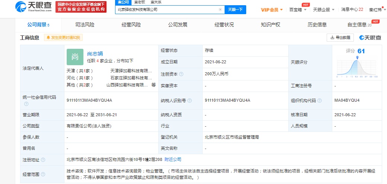Click help icon next to 组织机构代码
Image resolution: width=387 pixels, height=184 pixels.
(x=320, y=101)
